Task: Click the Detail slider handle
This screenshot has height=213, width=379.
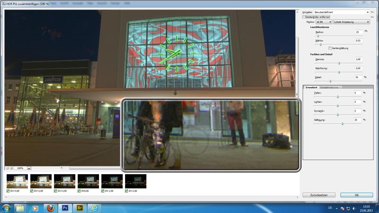Action: click(330, 81)
